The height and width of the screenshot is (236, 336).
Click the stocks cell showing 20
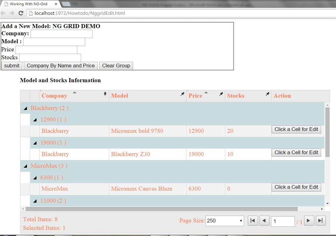[x=248, y=131]
